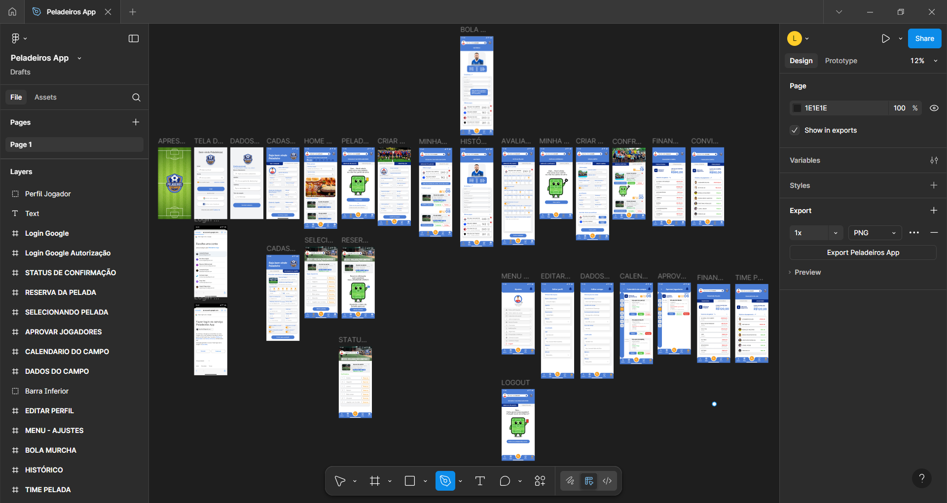Open the help question mark button
Screen dimensions: 947x503
coord(921,478)
